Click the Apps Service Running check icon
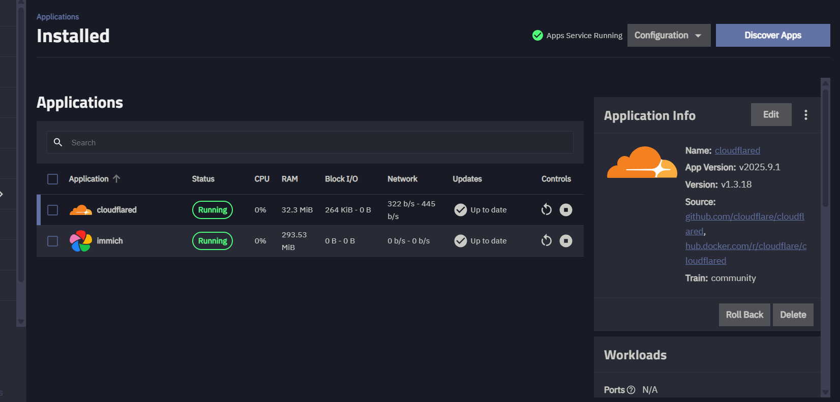Screen dimensions: 840x402 pyautogui.click(x=537, y=35)
